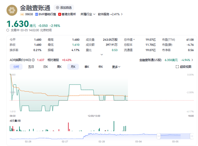Switch to the 月K chart tab

point(73,67)
